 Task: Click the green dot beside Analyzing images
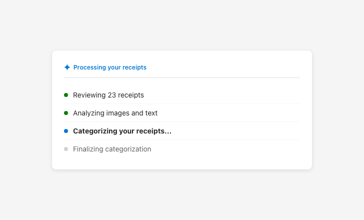click(66, 113)
